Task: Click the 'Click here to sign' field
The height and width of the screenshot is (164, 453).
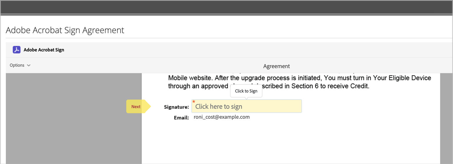Action: coord(247,107)
